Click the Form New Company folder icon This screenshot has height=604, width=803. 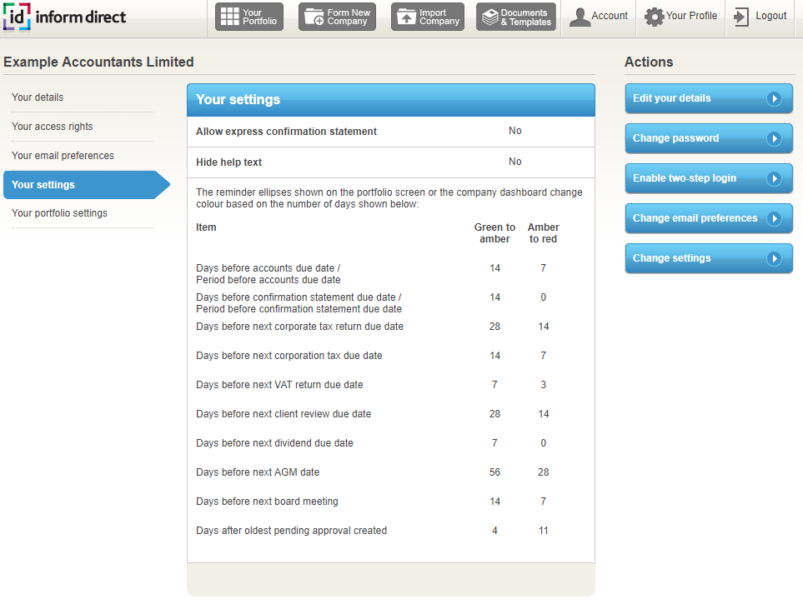[314, 17]
